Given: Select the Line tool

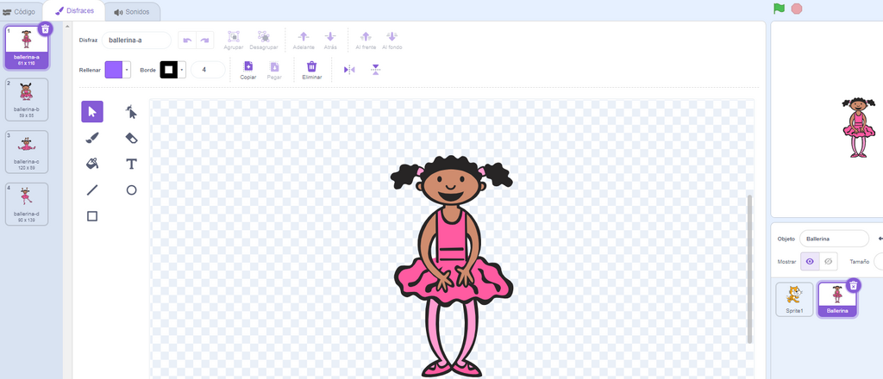Looking at the screenshot, I should [x=92, y=190].
